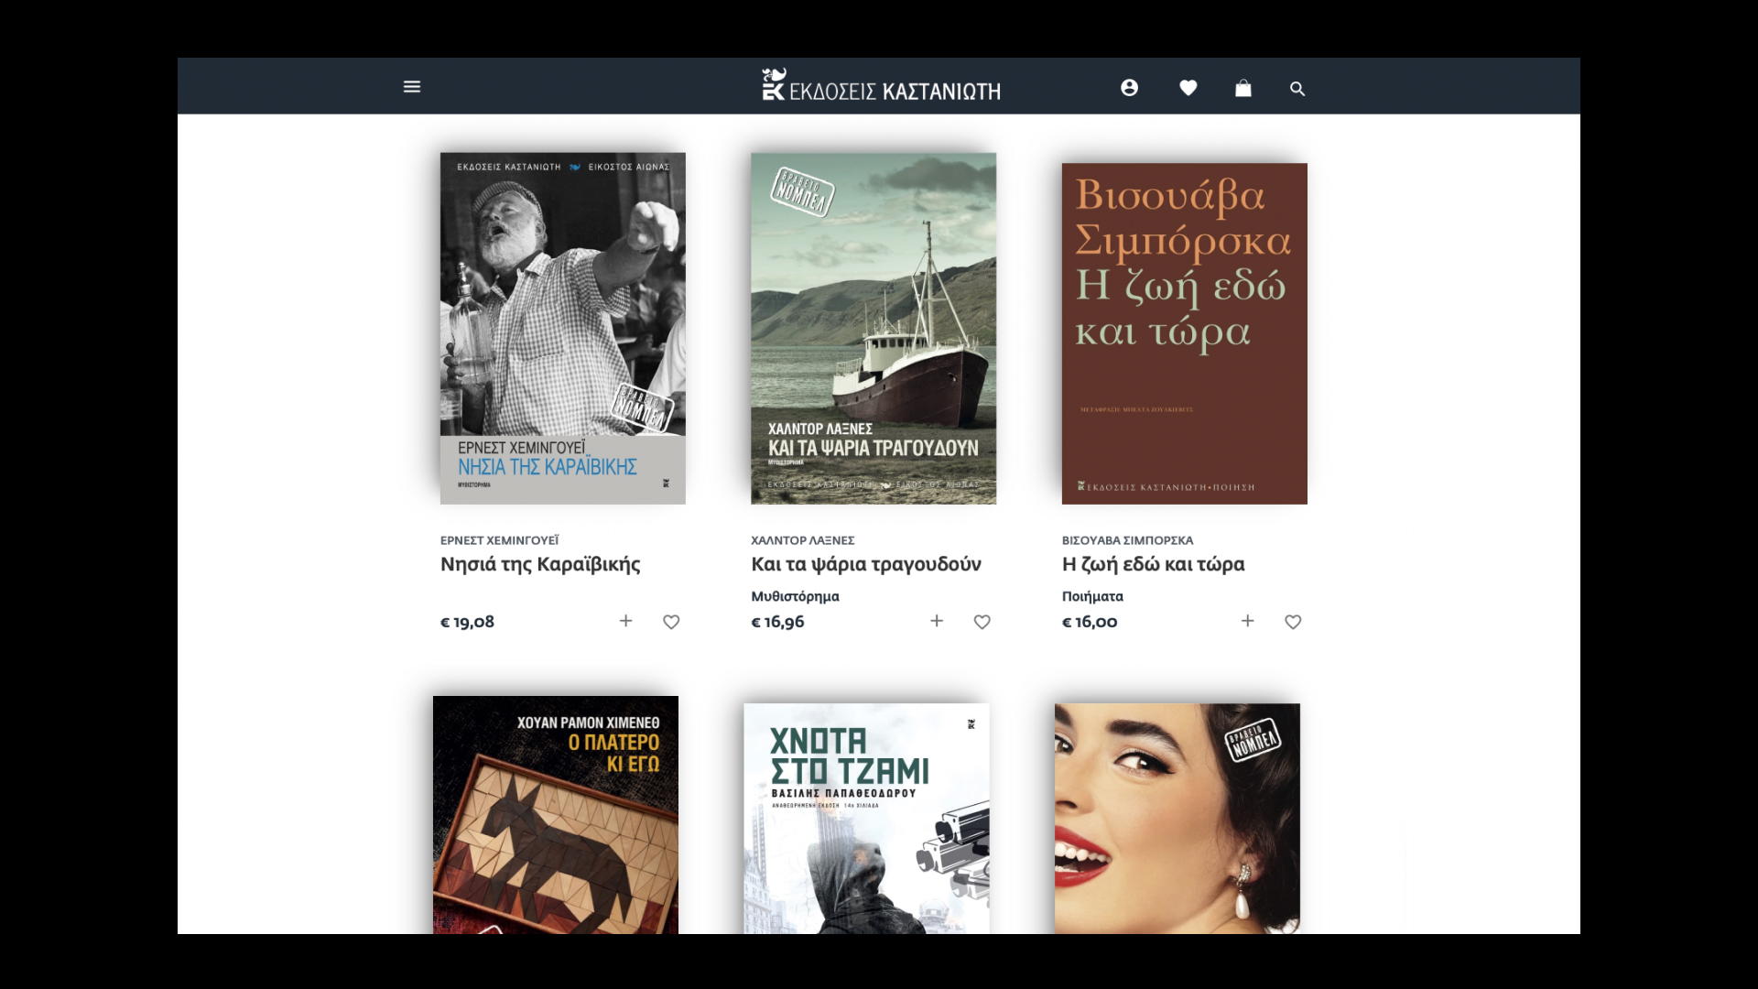Click the price € 16,96
Screen dimensions: 1758x989
pyautogui.click(x=777, y=622)
